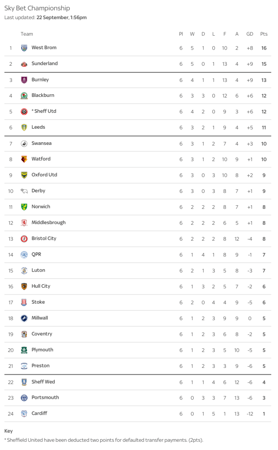Click the Norwich club badge
The width and height of the screenshot is (278, 450).
(x=24, y=207)
